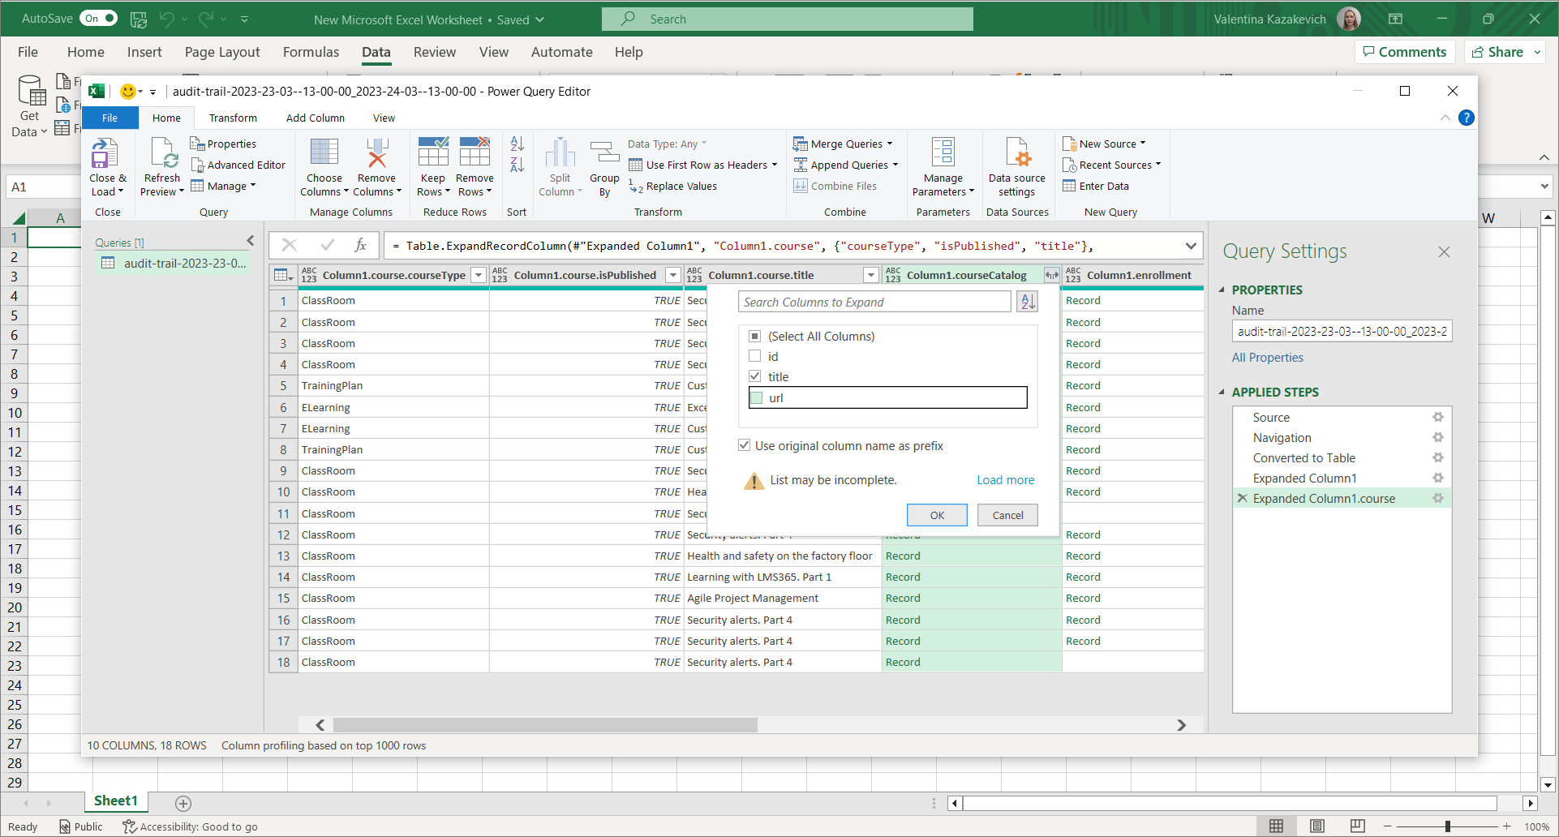Toggle Use original column name as prefix
The height and width of the screenshot is (837, 1559).
744,445
